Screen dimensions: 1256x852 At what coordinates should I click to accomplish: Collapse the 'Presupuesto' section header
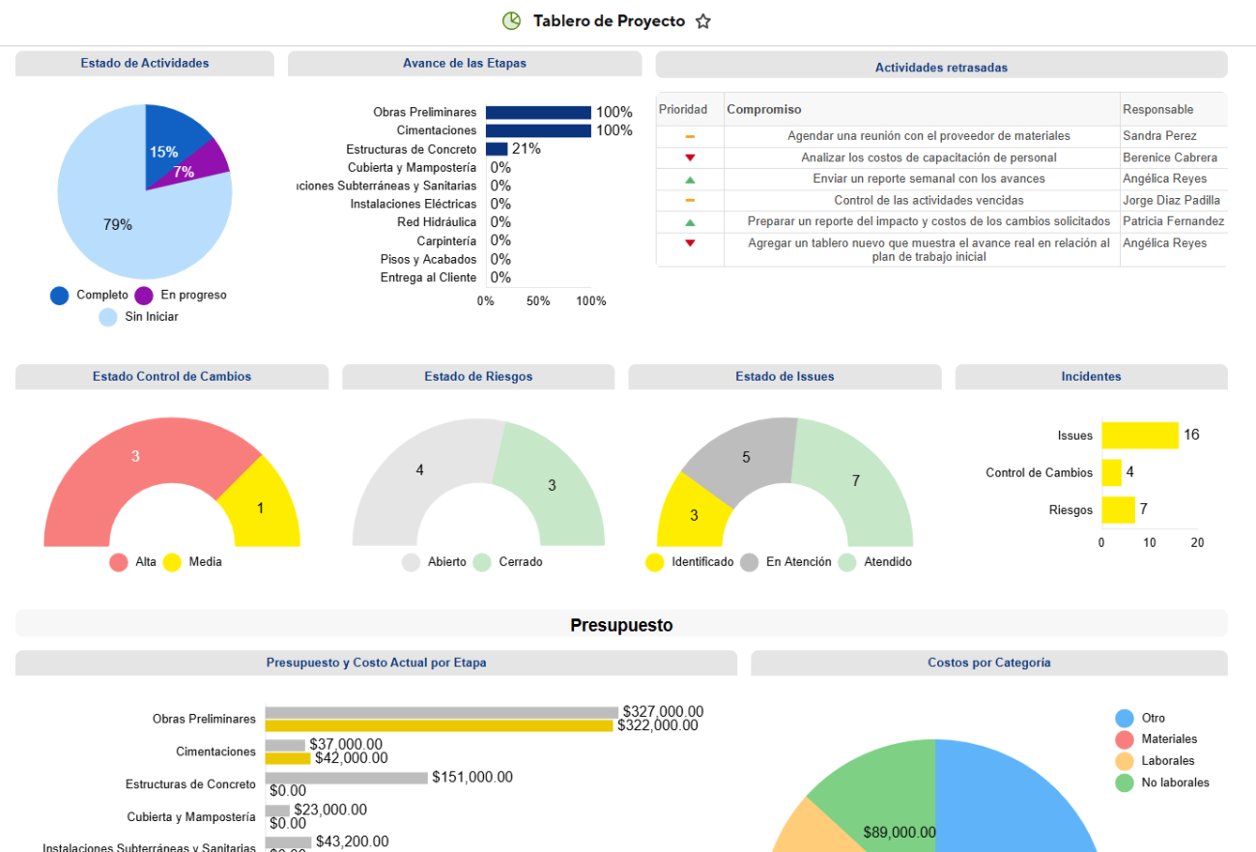pyautogui.click(x=621, y=625)
